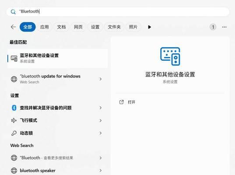Open the 蓝牙和其他设备设置 best match result
Viewport: 235px width, 175px height.
click(x=58, y=58)
